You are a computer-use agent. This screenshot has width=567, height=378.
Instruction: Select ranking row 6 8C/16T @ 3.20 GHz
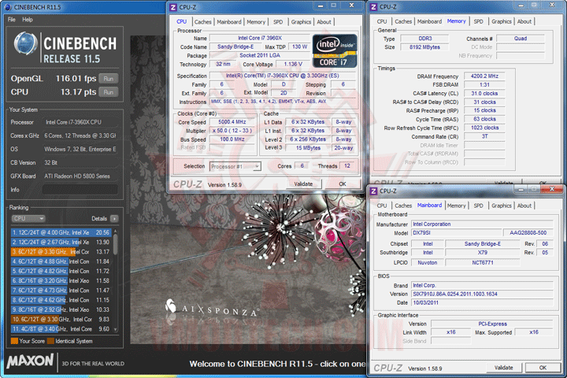[x=61, y=280]
